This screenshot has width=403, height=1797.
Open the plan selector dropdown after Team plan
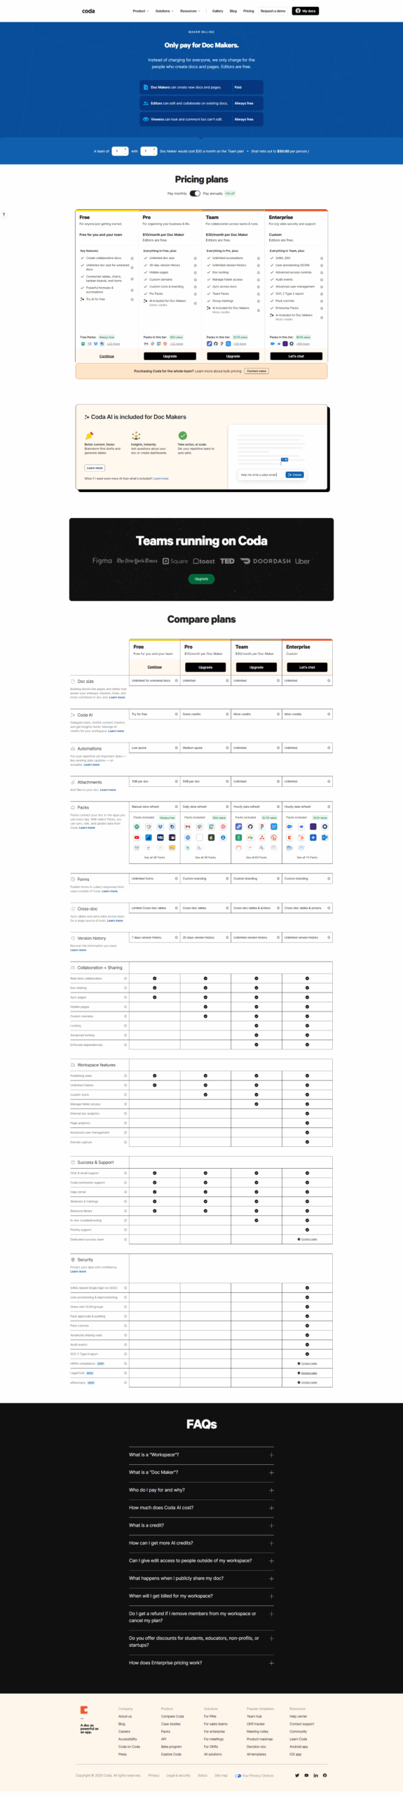point(247,151)
